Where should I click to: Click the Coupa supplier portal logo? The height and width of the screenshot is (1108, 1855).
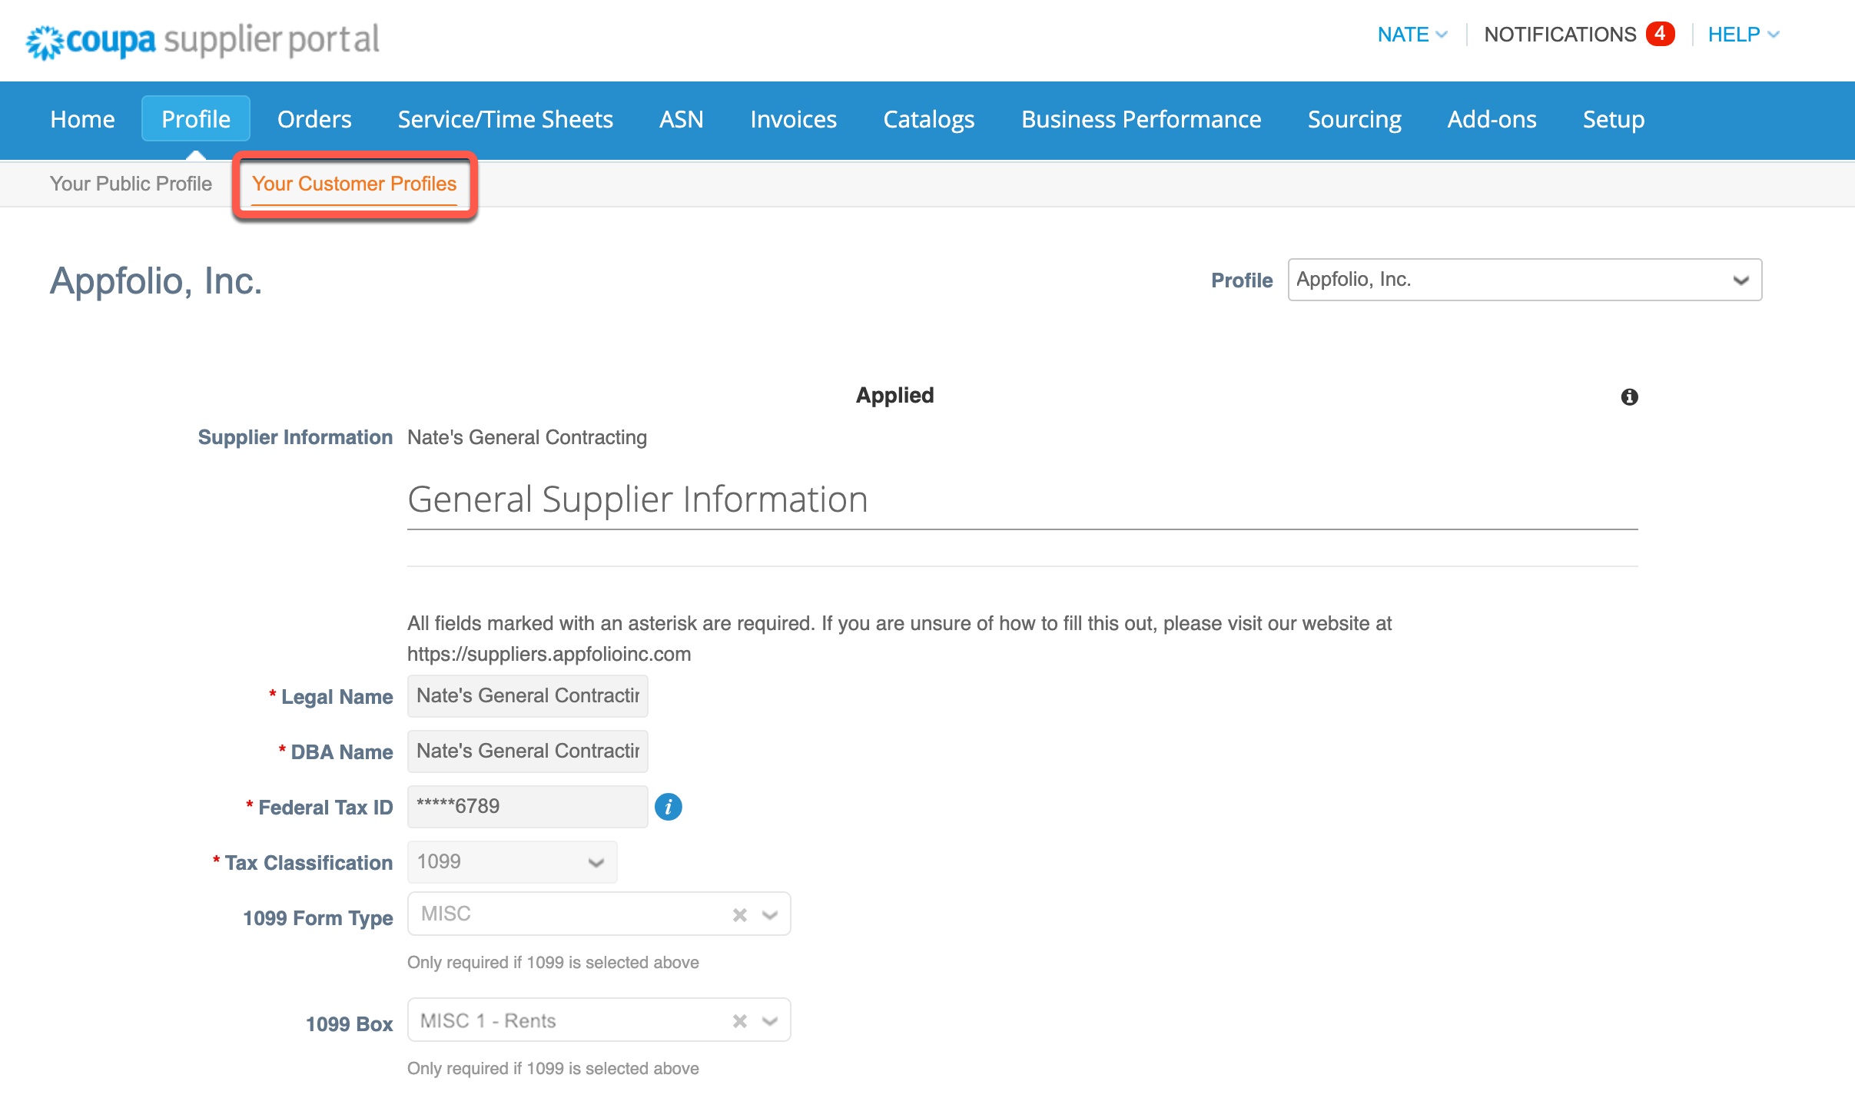coord(203,40)
